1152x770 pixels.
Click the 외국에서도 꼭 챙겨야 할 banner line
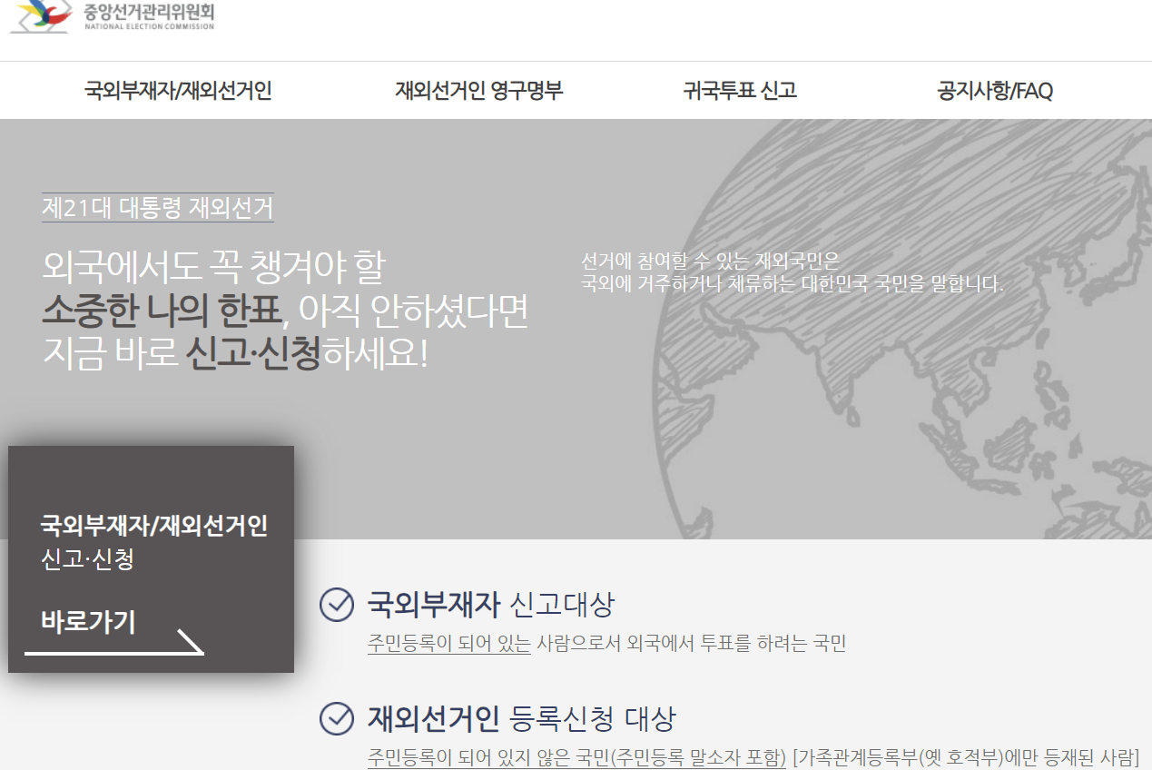tap(213, 267)
